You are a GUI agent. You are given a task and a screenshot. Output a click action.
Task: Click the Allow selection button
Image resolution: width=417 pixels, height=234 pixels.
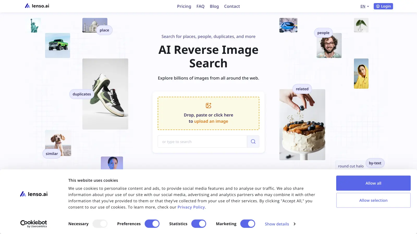[x=373, y=200]
